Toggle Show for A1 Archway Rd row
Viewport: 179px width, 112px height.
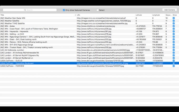(x=174, y=52)
